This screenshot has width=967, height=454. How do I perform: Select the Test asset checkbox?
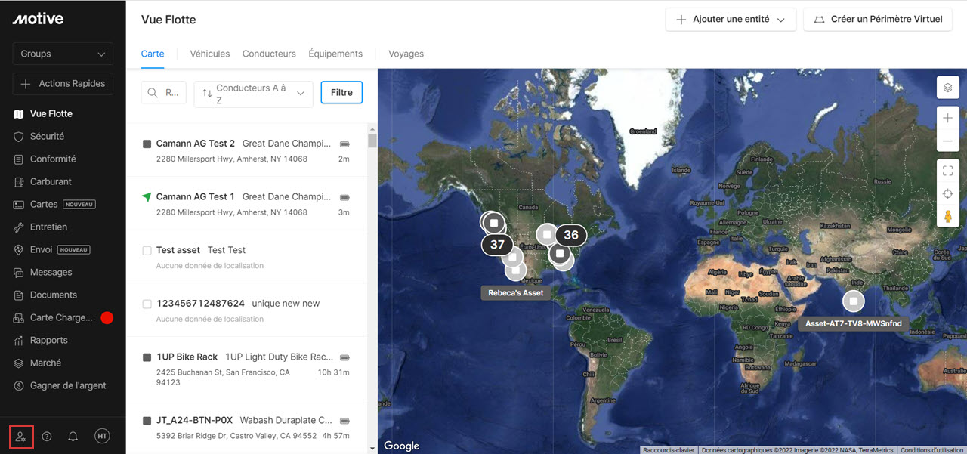147,251
